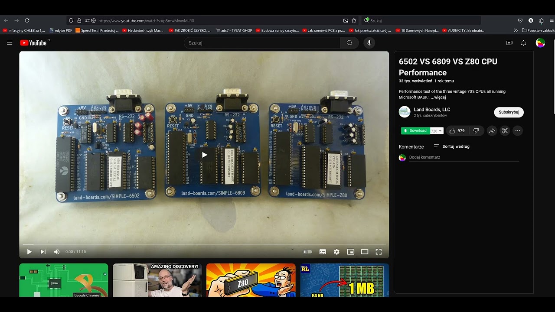
Task: Open the Z80 cartoon video thumbnail
Action: click(x=251, y=280)
